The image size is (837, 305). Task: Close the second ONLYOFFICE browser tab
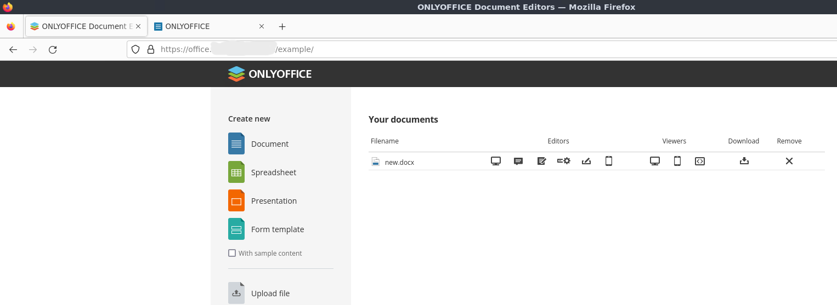(x=262, y=26)
